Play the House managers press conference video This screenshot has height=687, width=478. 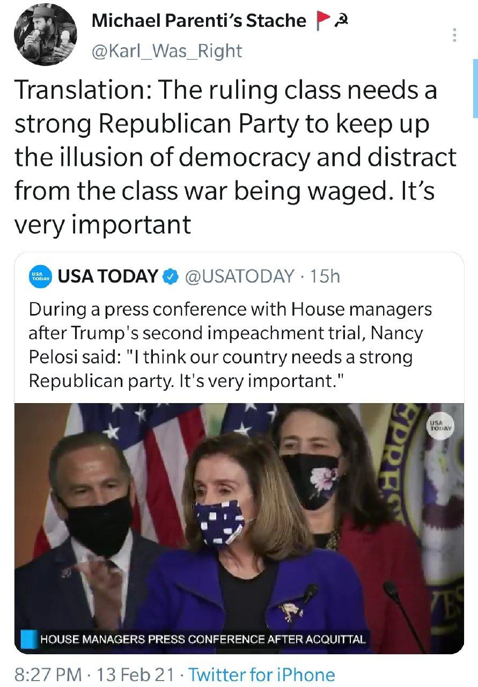[x=239, y=528]
